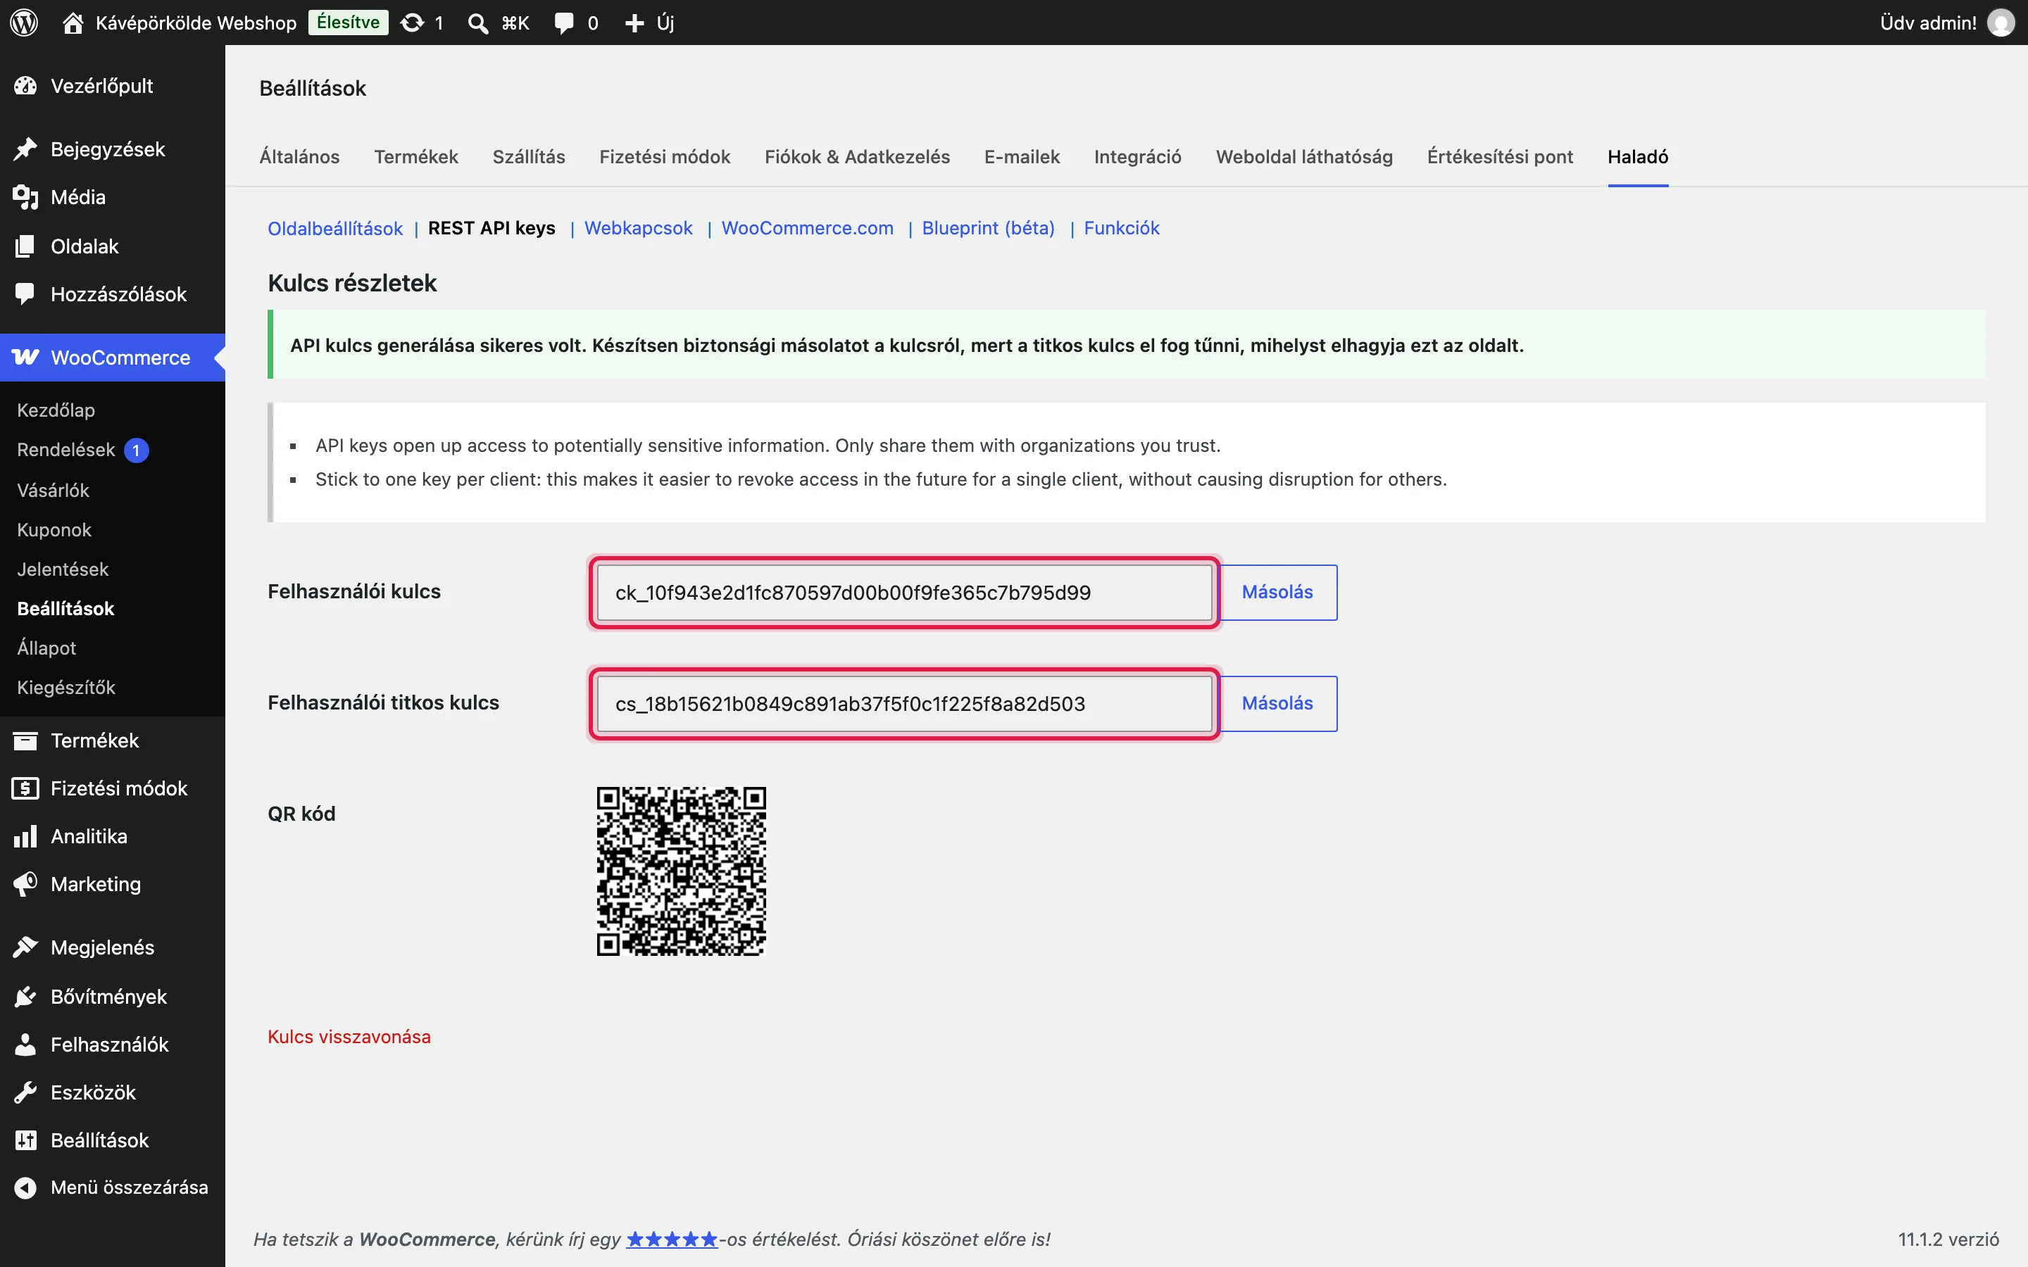The width and height of the screenshot is (2028, 1267).
Task: Click the API key QR code image
Action: pyautogui.click(x=682, y=871)
